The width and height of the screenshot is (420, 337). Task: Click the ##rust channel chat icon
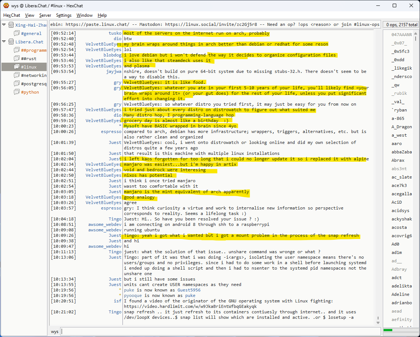[x=16, y=59]
